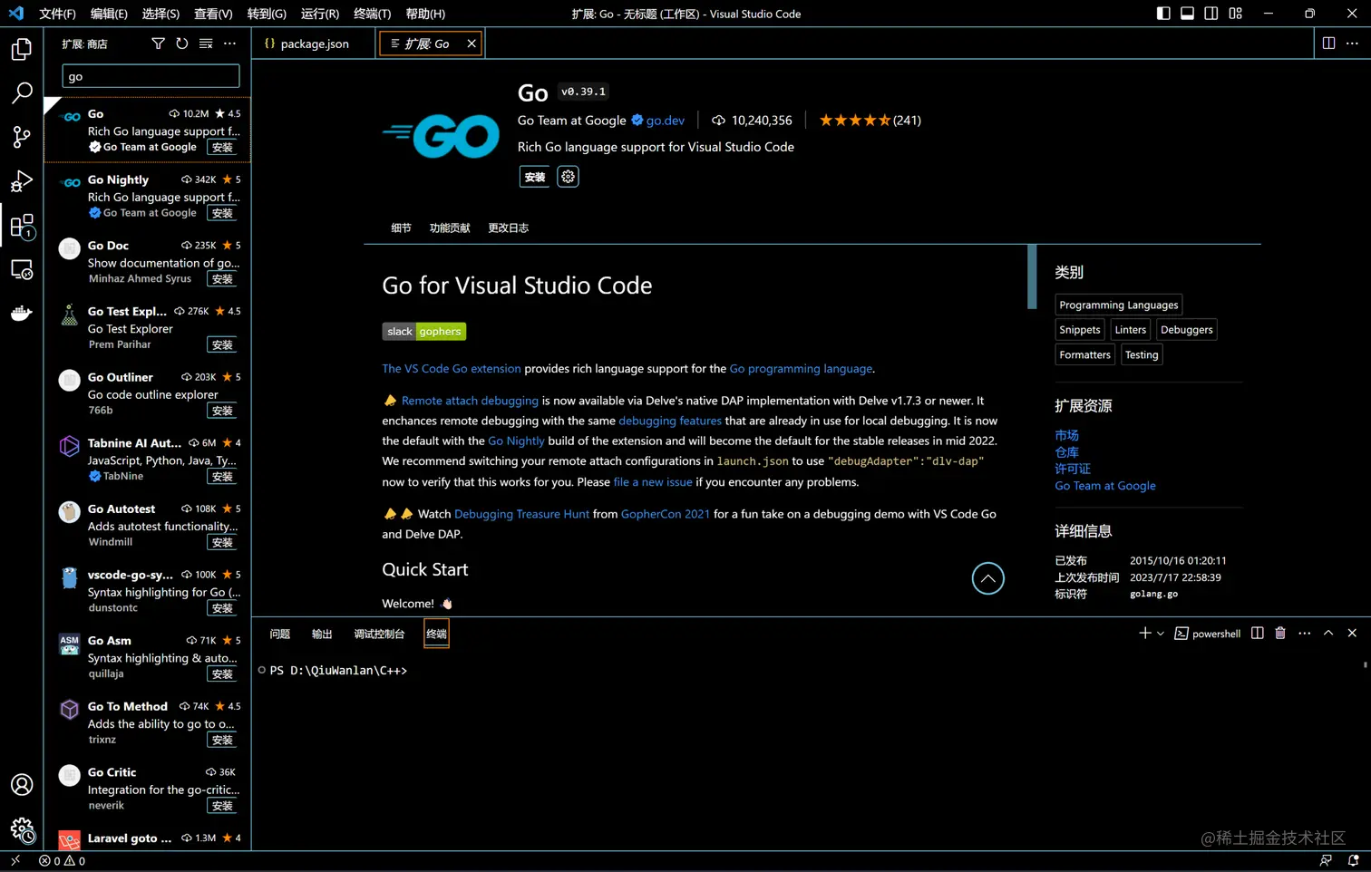Open the Extensions view icon
This screenshot has width=1371, height=872.
(x=22, y=226)
